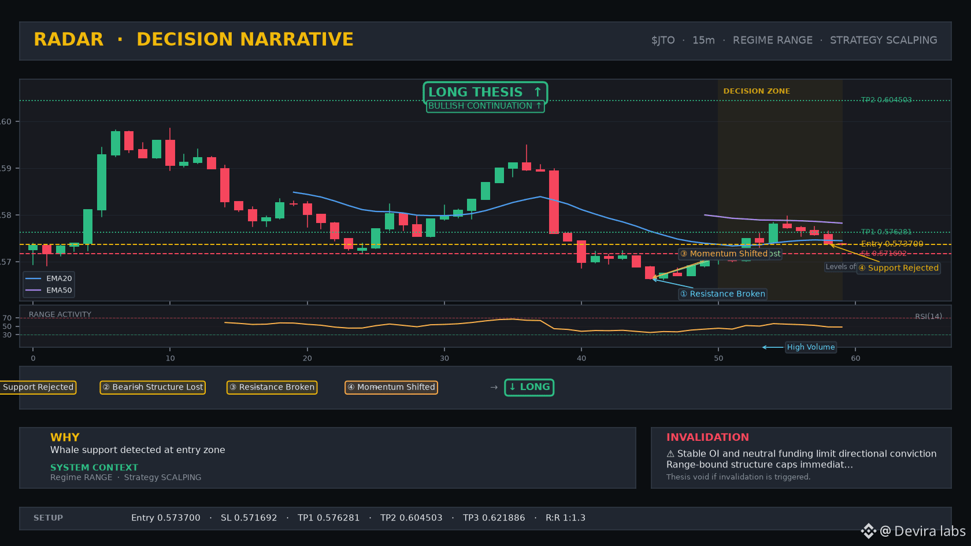Click TP2 0.604503 in setup bar

[411, 518]
